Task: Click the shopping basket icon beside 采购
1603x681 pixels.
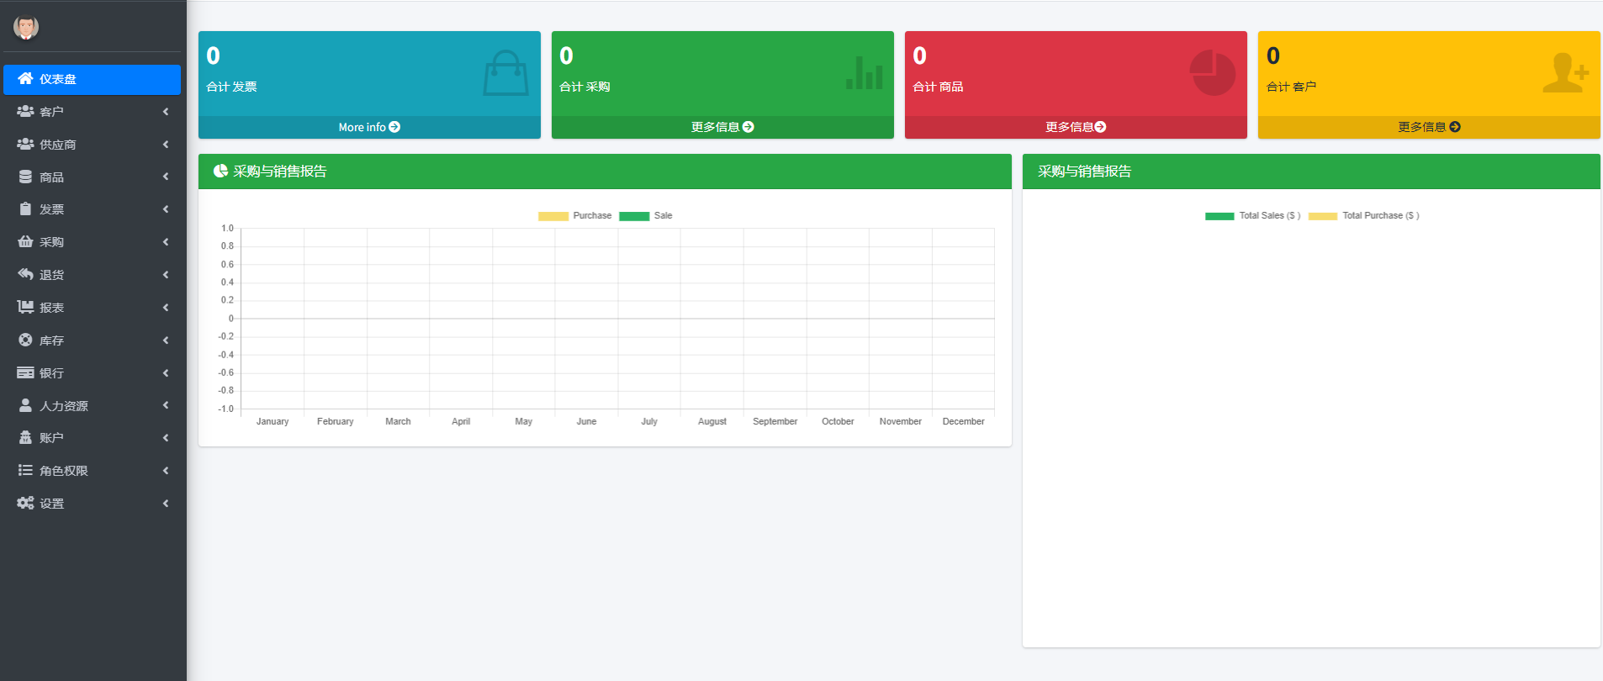Action: click(25, 242)
